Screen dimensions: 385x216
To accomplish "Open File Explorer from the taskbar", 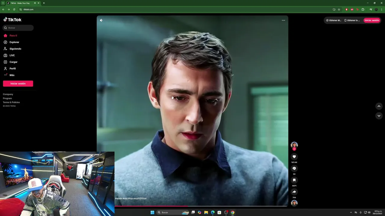I will (206, 212).
